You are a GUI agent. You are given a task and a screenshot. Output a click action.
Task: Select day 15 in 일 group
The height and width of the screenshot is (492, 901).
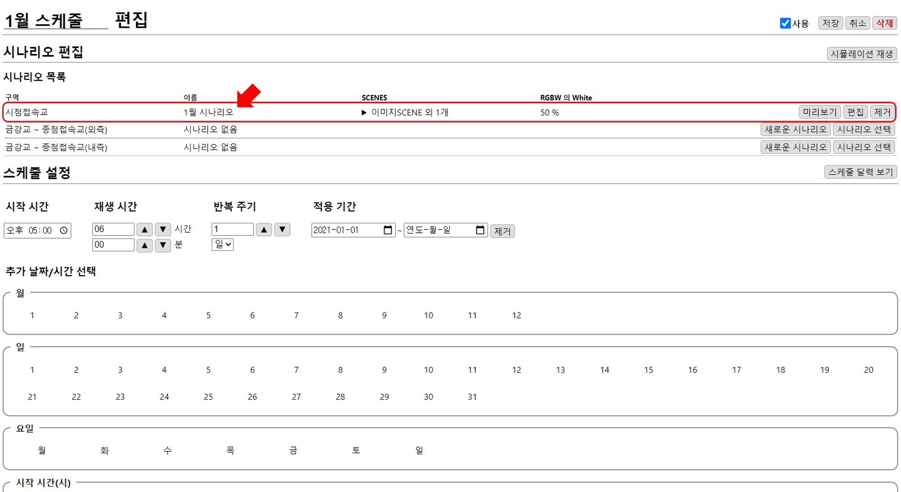pyautogui.click(x=648, y=370)
